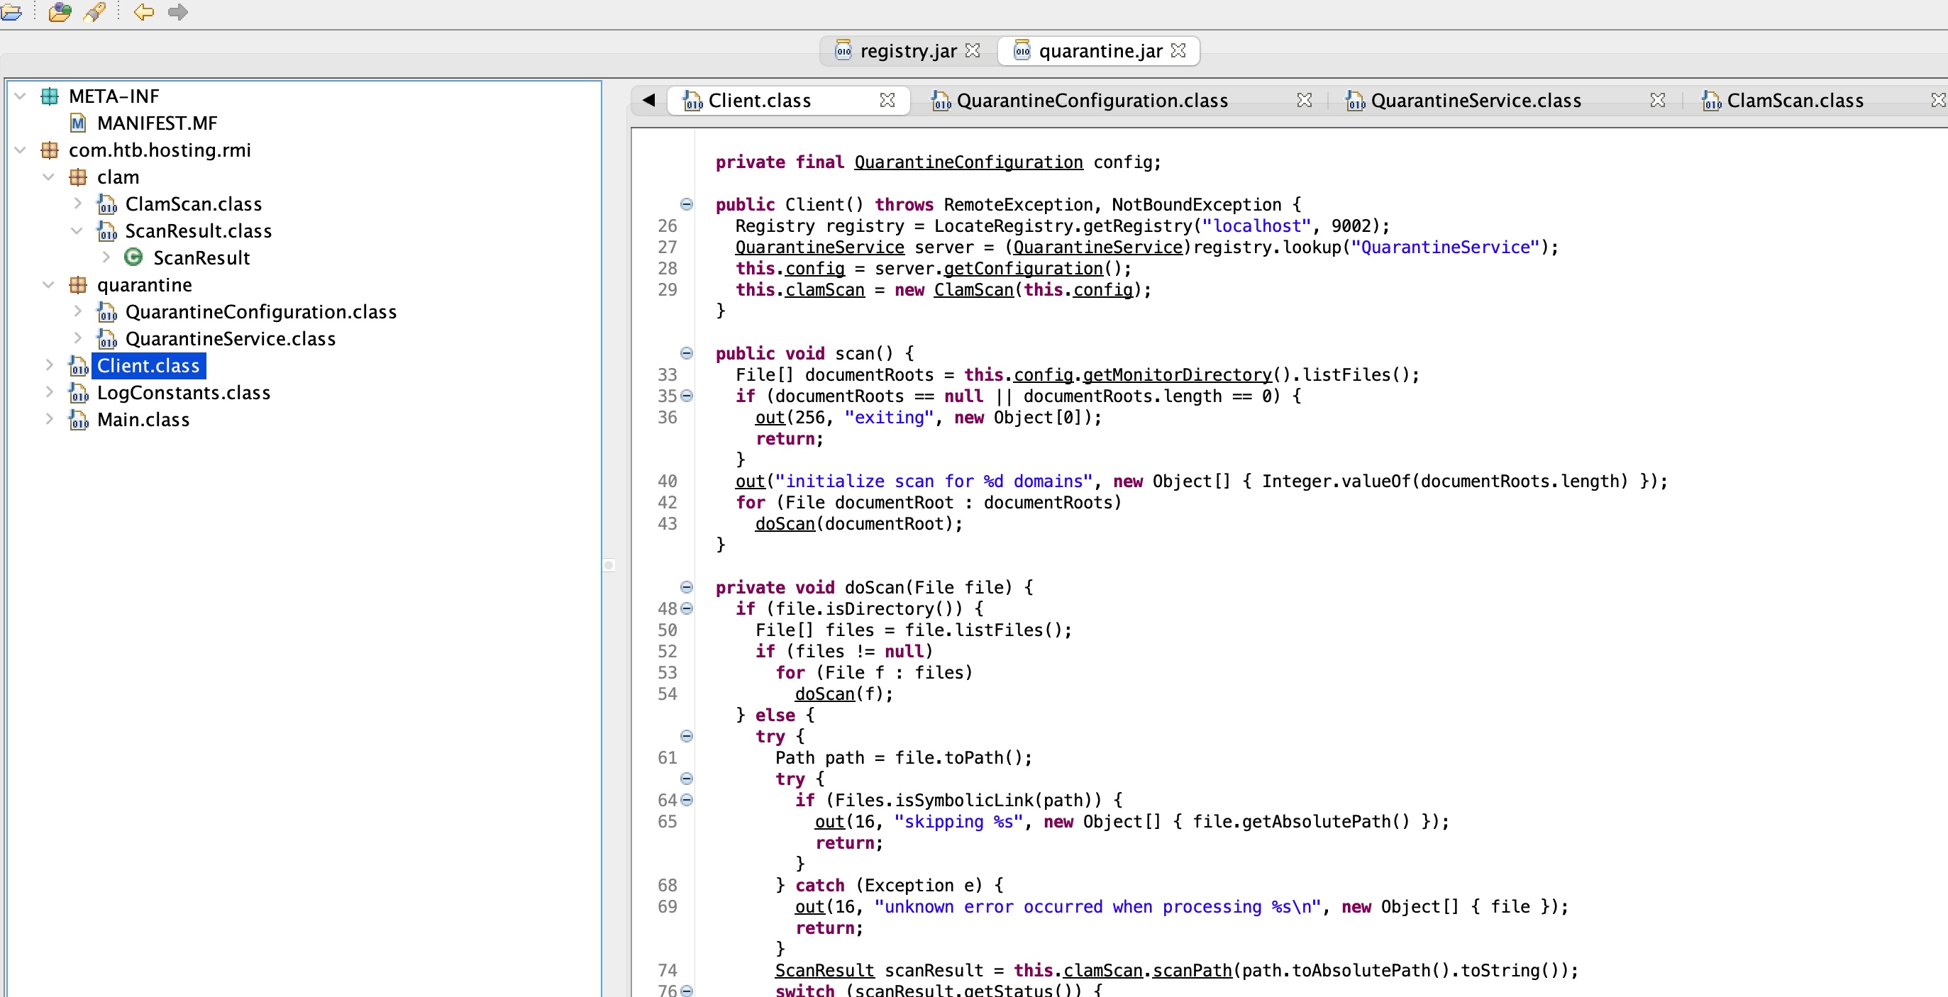Collapse the META-INF tree node
The image size is (1948, 997).
point(21,96)
